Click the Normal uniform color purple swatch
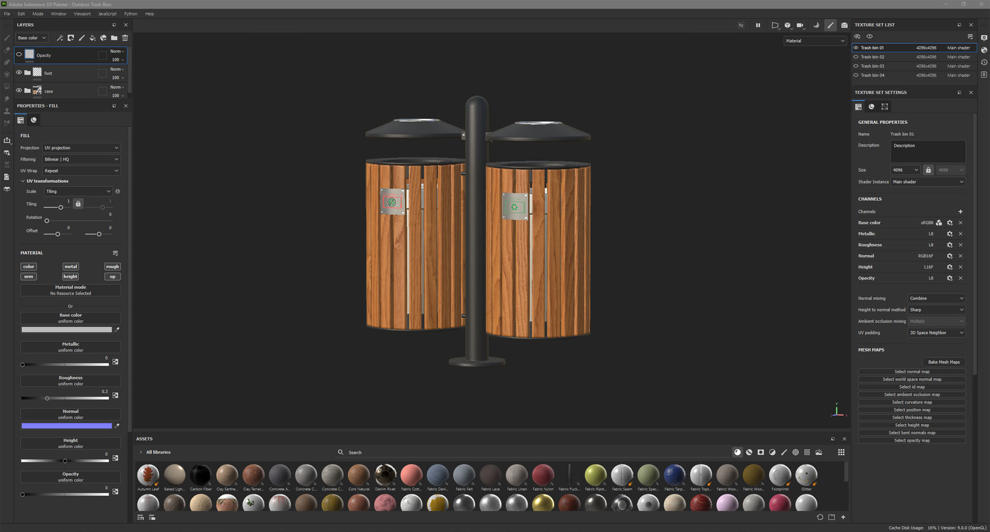Viewport: 990px width, 532px height. [67, 426]
